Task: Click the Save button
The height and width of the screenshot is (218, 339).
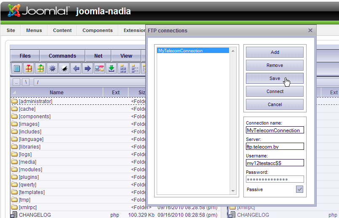Action: click(275, 78)
